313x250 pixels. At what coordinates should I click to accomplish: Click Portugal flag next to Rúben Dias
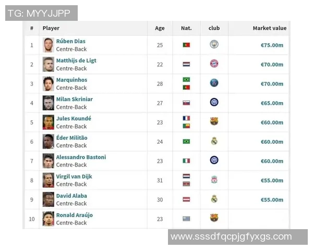(186, 45)
